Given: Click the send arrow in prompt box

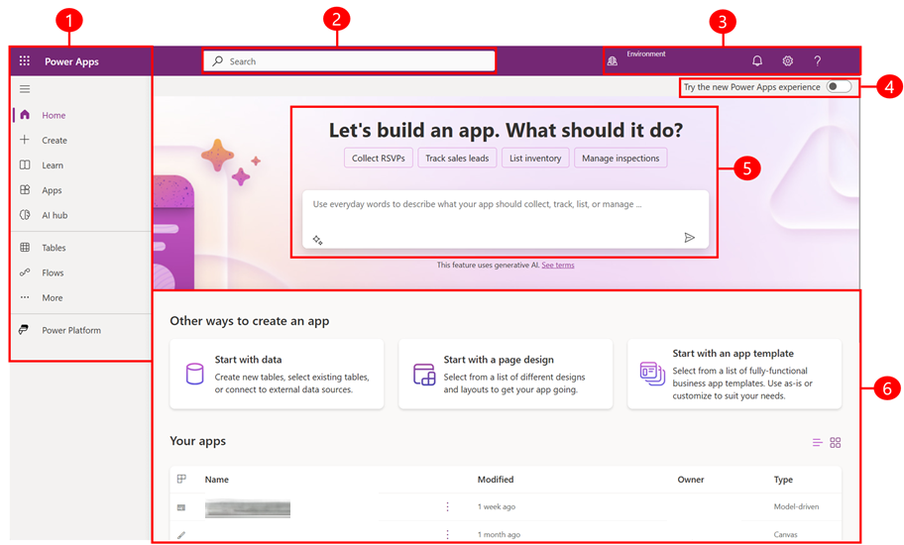Looking at the screenshot, I should click(x=689, y=238).
